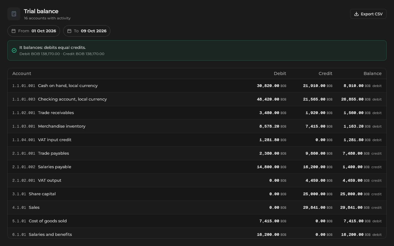This screenshot has height=246, width=394.
Task: Click the green check icon in balance banner
Action: coord(14,50)
